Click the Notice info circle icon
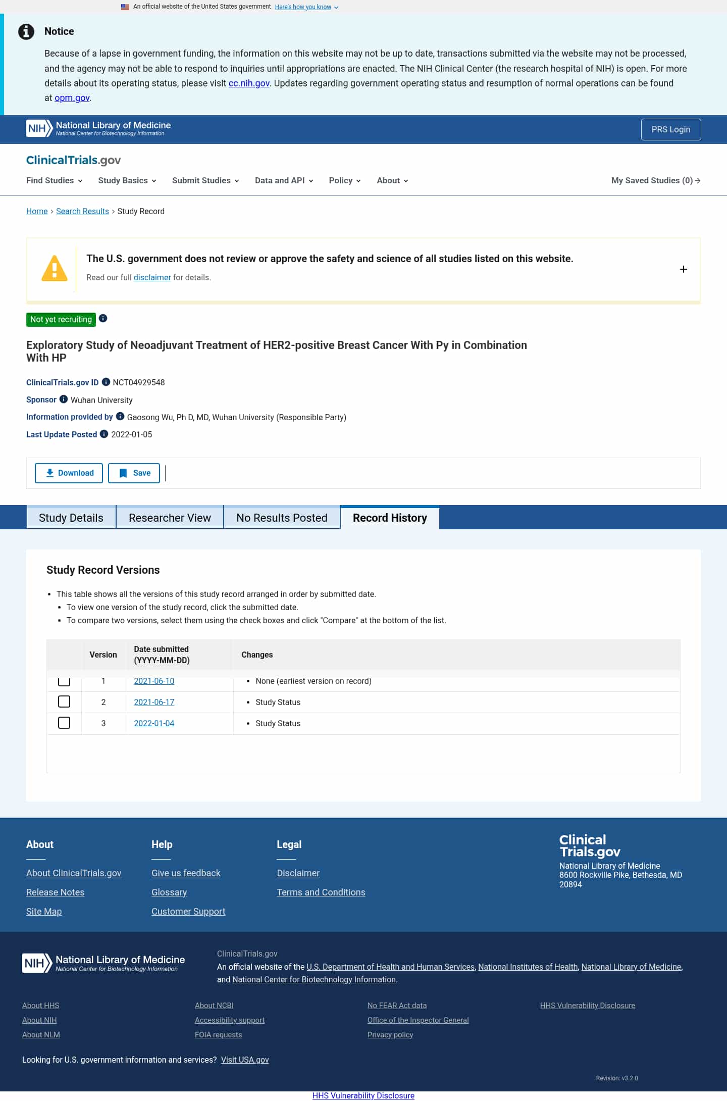The image size is (727, 1101). [26, 32]
